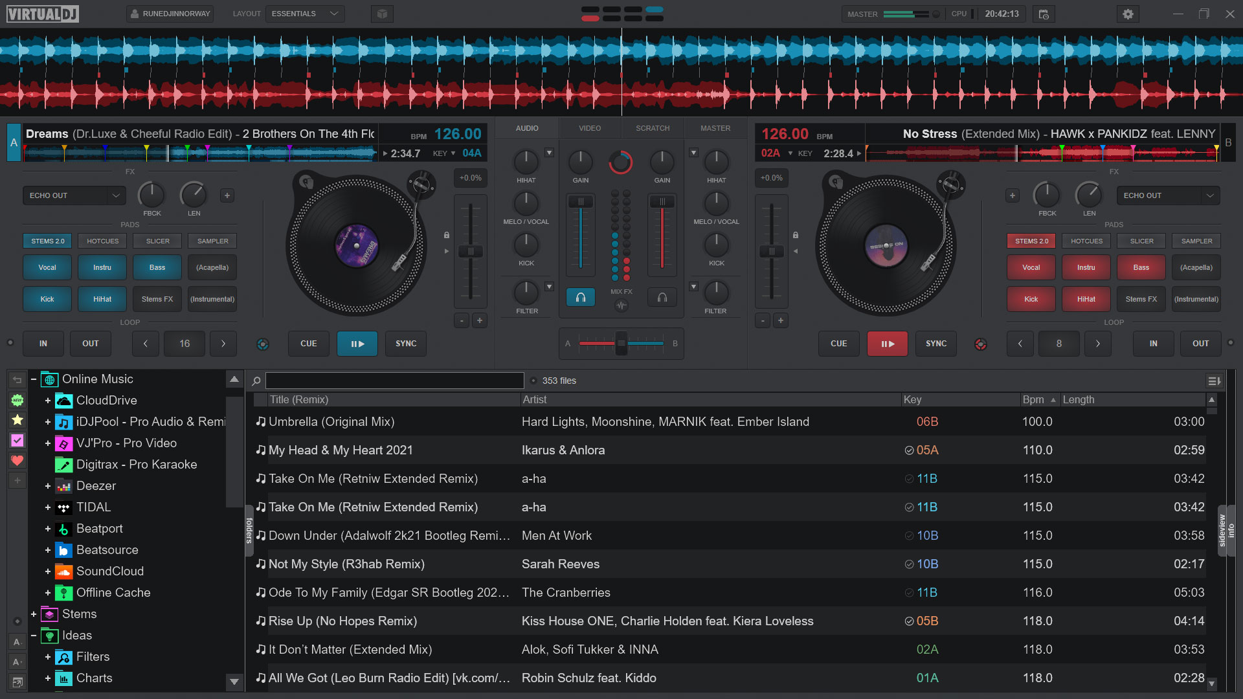Click the sidebar favorites star icon
Screen dimensions: 1243x699
click(x=17, y=420)
